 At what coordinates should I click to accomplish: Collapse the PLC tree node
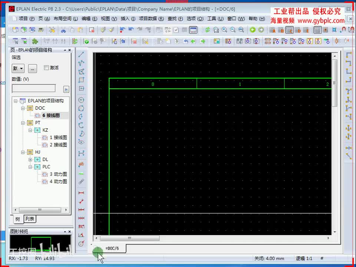click(x=30, y=167)
